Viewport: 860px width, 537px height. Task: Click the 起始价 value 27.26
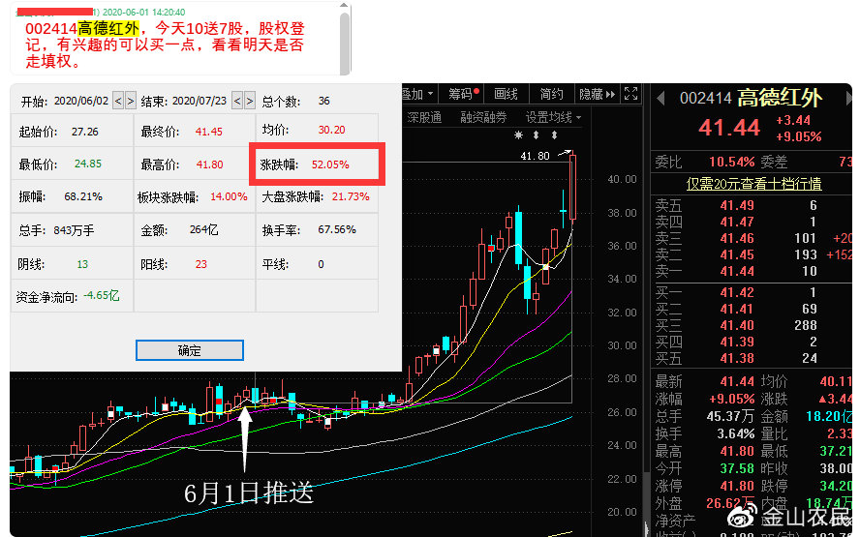[85, 132]
